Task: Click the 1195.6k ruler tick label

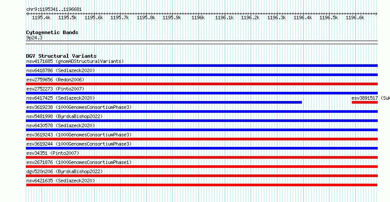Action: (94, 17)
